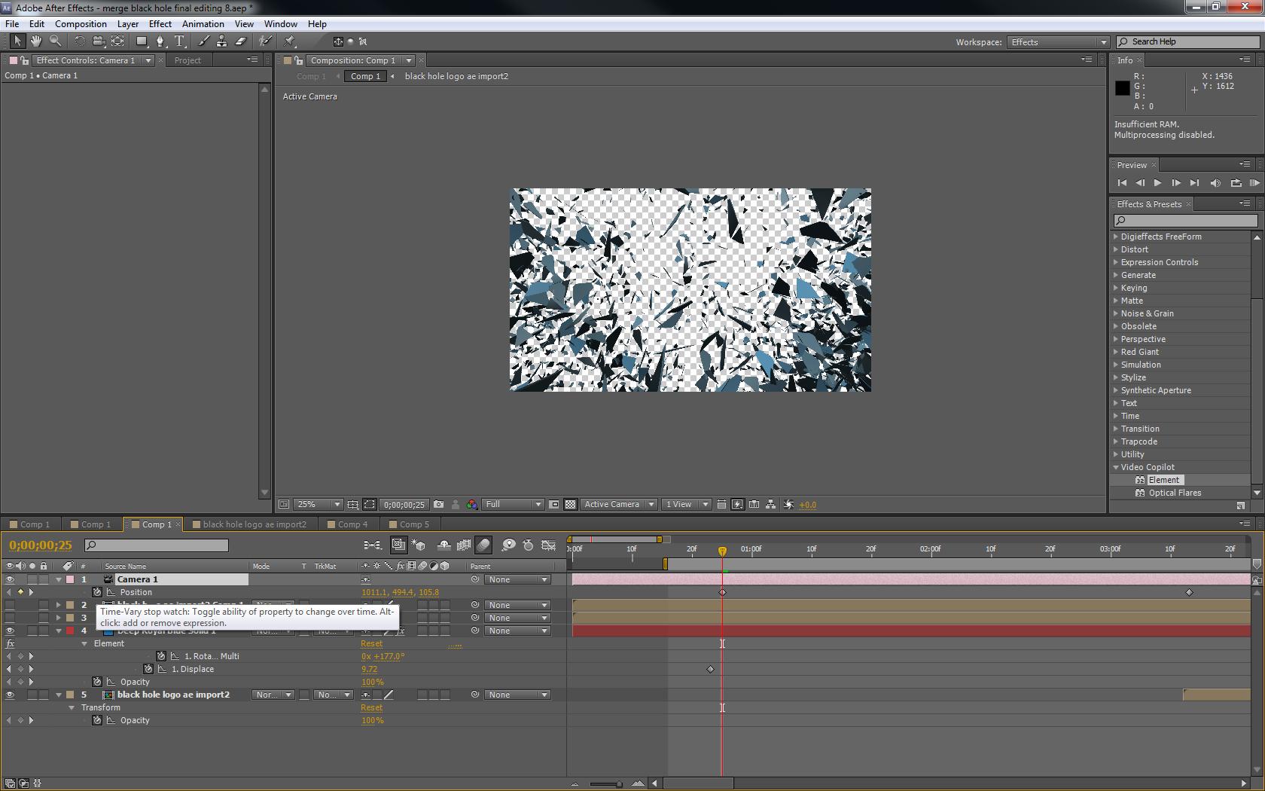Select the Pan Behind tool
The width and height of the screenshot is (1265, 791).
tap(117, 41)
